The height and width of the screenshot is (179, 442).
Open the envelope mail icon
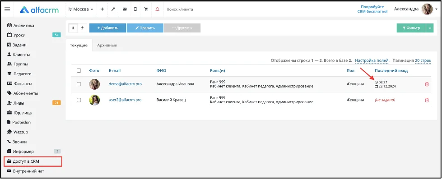(x=125, y=9)
